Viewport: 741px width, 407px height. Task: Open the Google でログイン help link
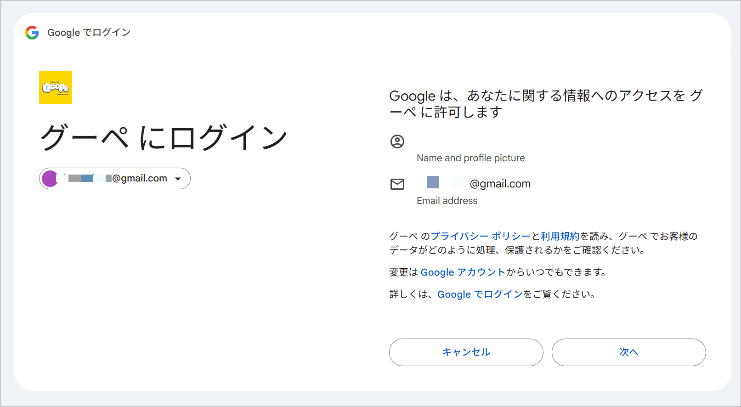pos(480,294)
